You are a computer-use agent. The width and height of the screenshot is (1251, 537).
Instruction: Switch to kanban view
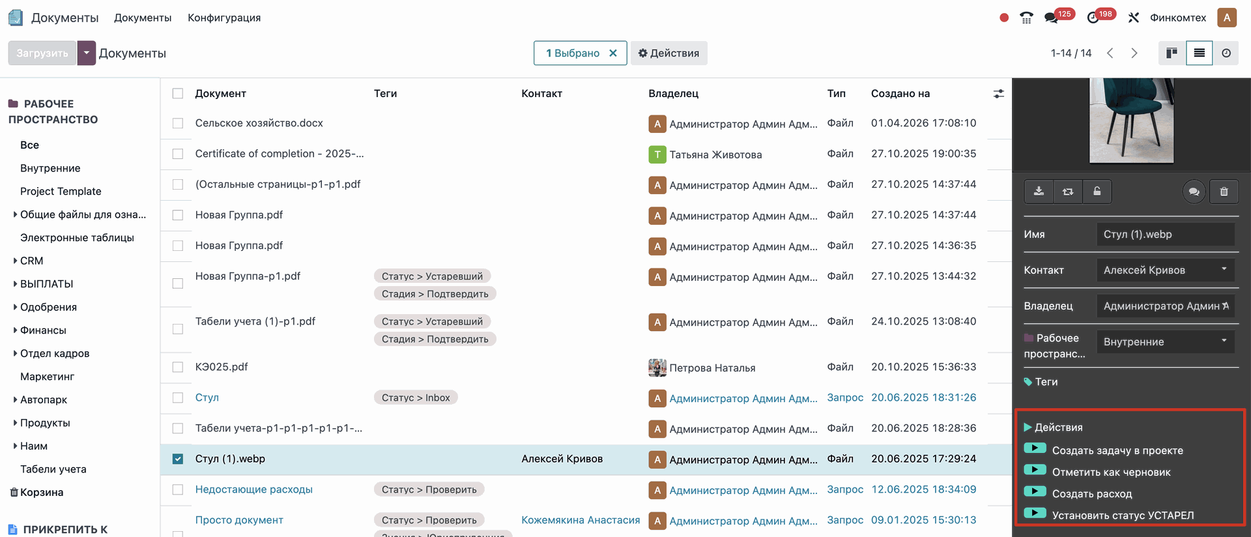click(x=1172, y=53)
